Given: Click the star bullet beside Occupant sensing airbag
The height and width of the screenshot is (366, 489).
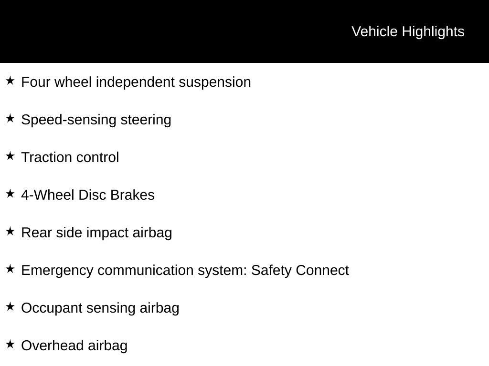Looking at the screenshot, I should click(x=10, y=307).
